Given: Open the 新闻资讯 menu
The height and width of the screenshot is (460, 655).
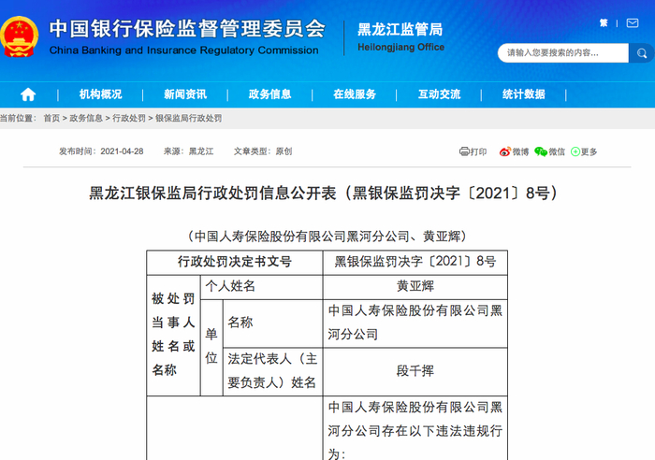Looking at the screenshot, I should (x=185, y=94).
